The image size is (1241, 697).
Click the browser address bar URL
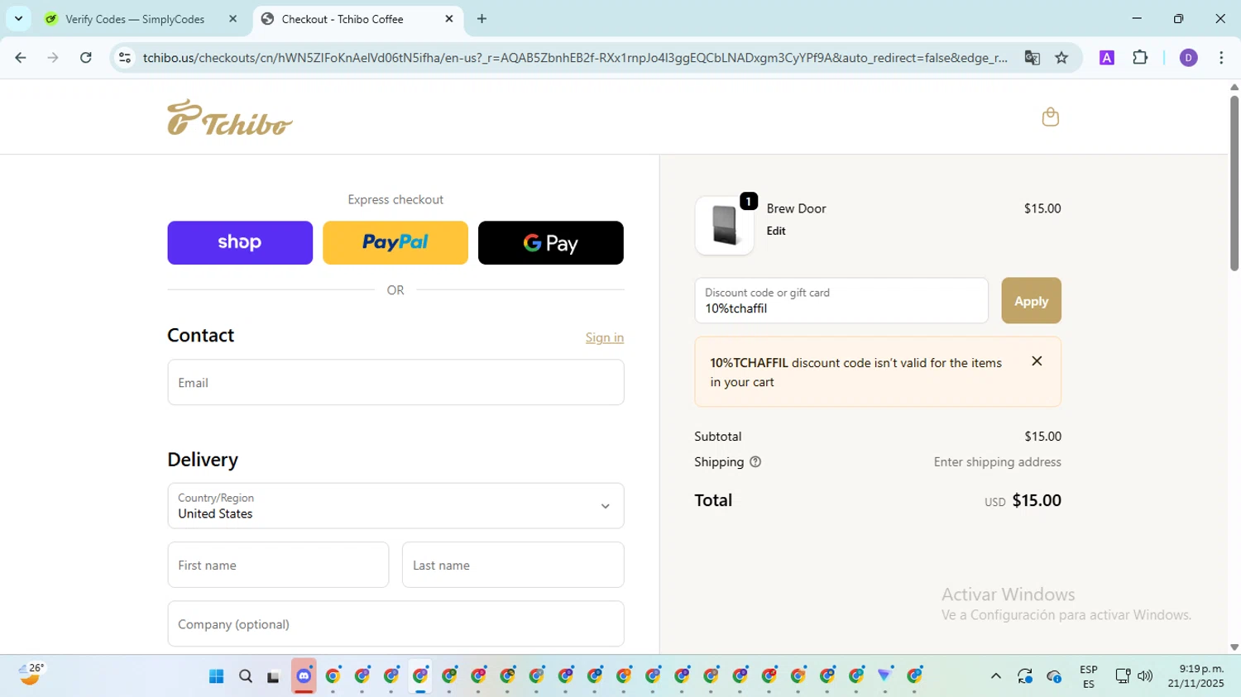pos(575,58)
